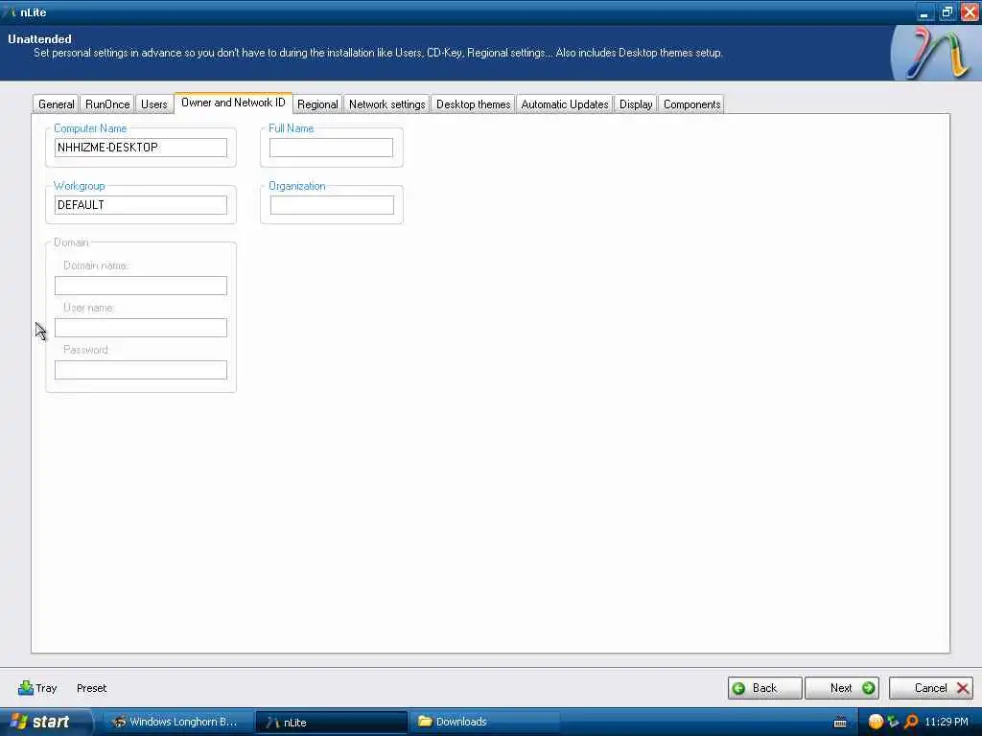
Task: Click the Workgroup input field
Action: tap(140, 205)
